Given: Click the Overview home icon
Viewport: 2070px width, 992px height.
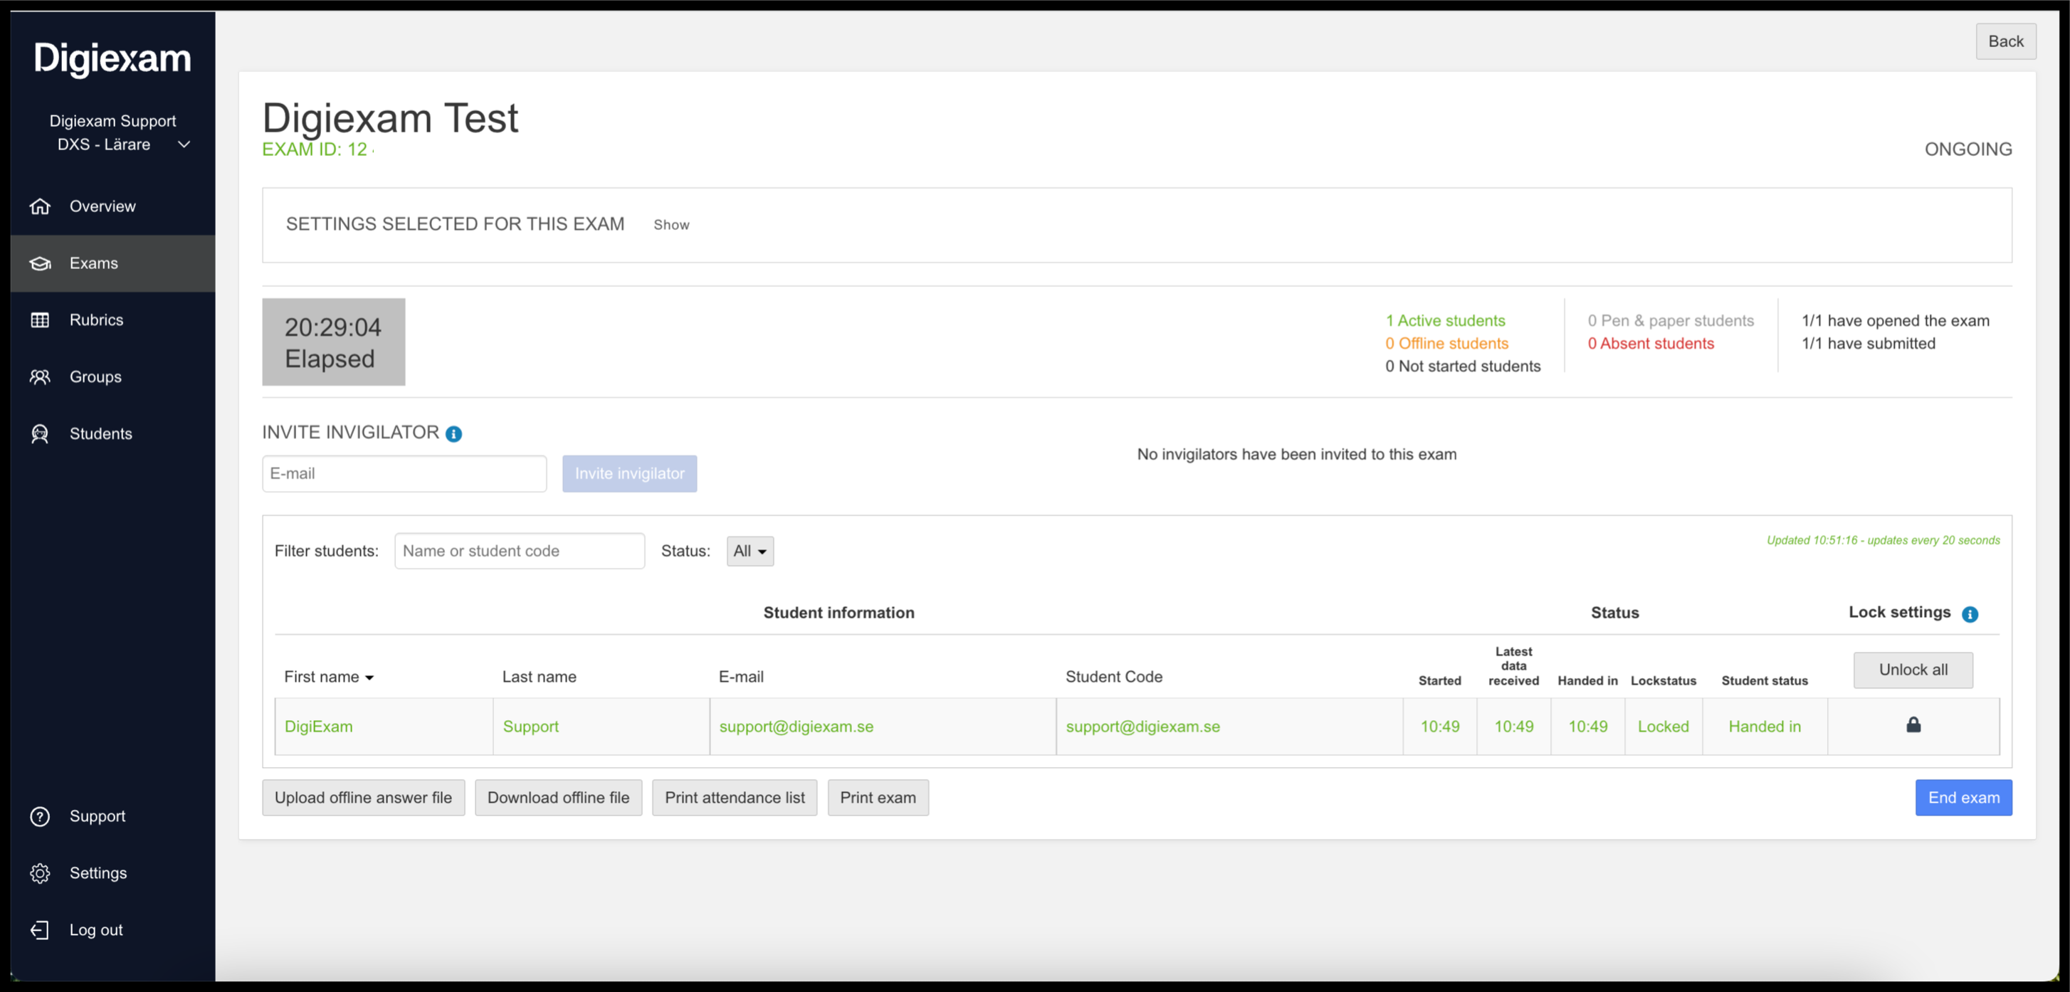Looking at the screenshot, I should (x=39, y=206).
